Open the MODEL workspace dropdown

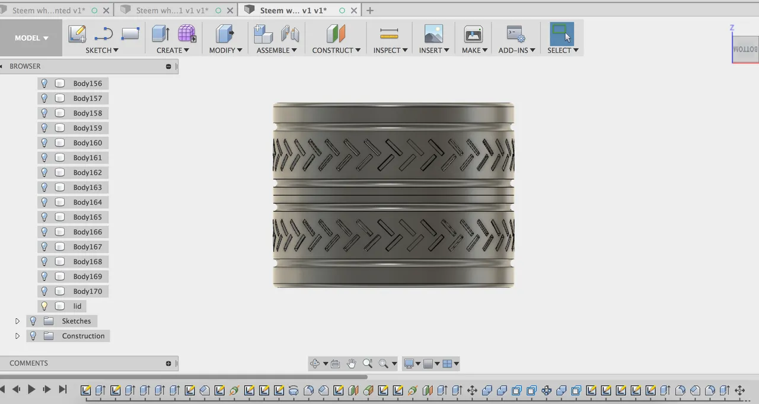coord(31,38)
